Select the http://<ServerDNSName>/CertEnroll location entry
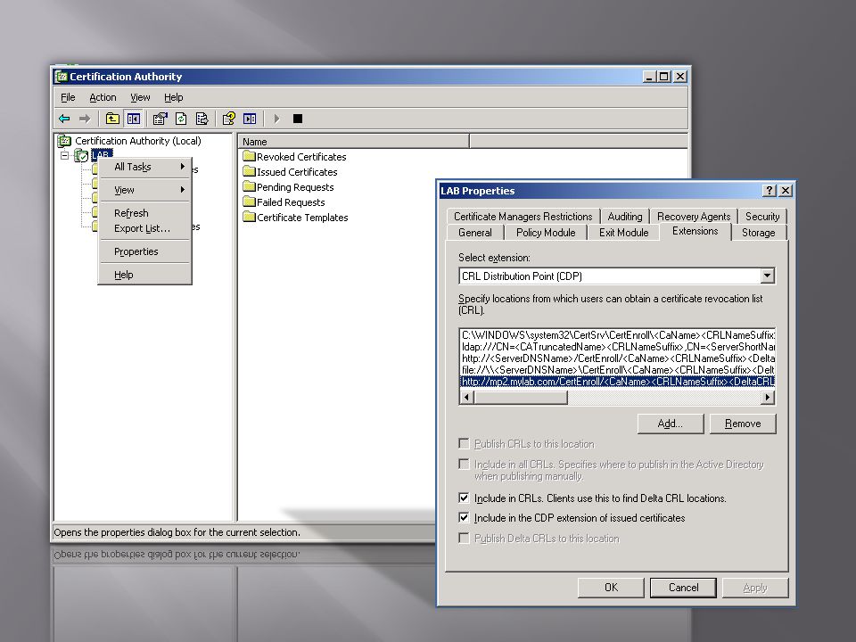856x642 pixels. (617, 358)
